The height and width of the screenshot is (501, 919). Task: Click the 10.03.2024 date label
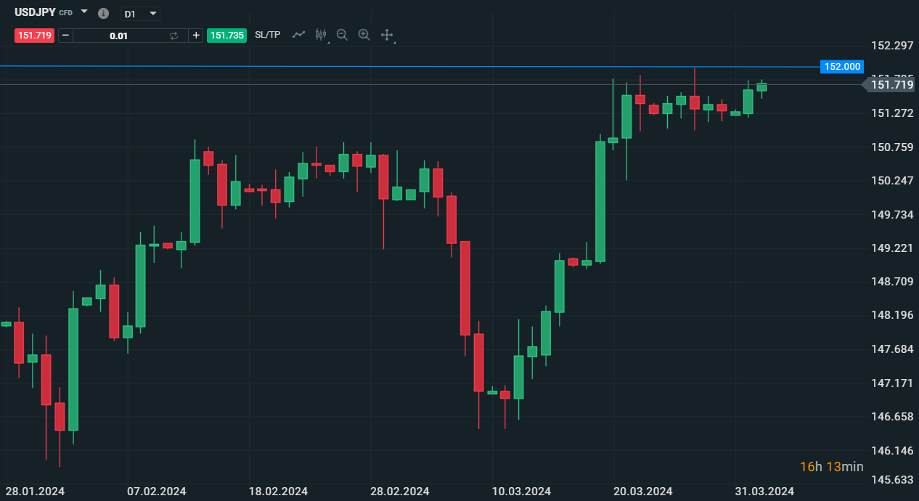521,492
